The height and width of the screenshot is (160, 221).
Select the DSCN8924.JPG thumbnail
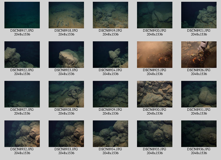(x=111, y=55)
